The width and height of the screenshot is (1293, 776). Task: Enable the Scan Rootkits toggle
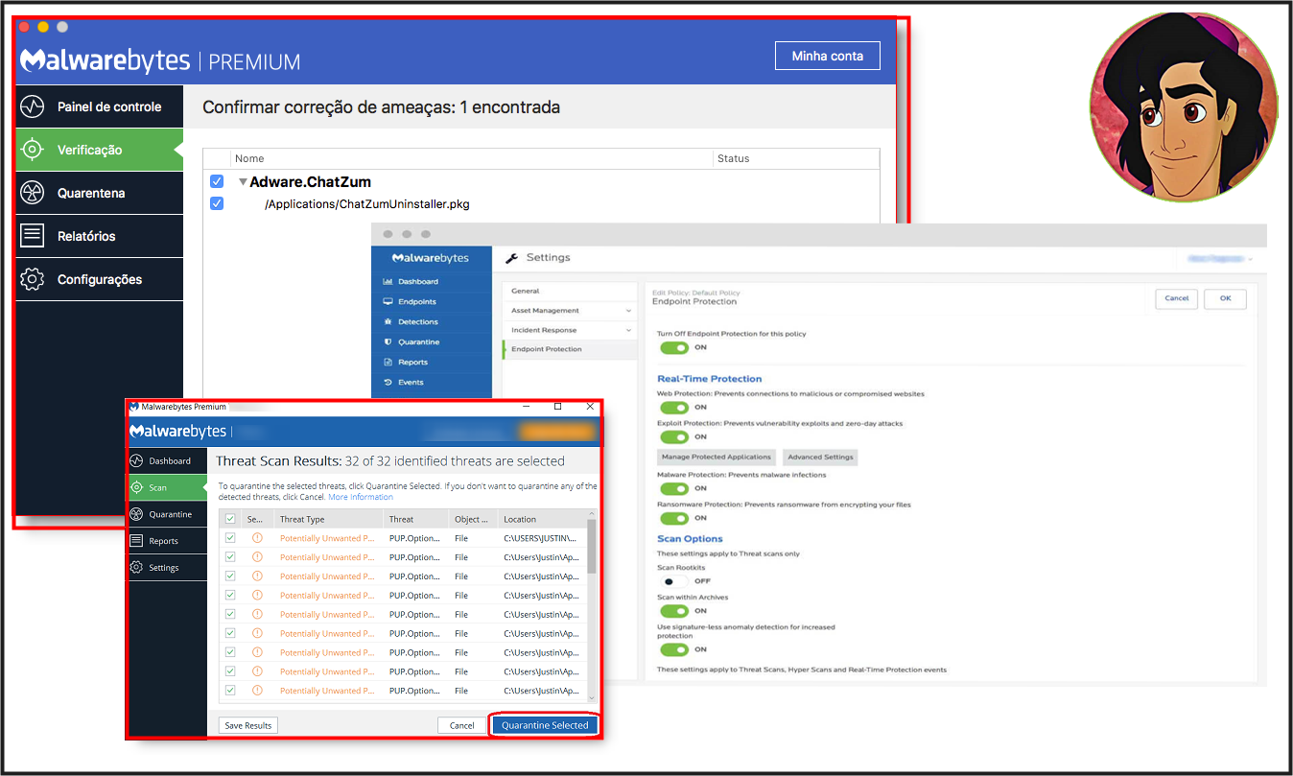[674, 580]
